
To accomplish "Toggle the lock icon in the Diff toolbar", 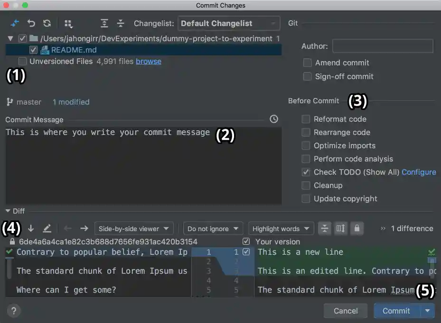I will coord(357,228).
